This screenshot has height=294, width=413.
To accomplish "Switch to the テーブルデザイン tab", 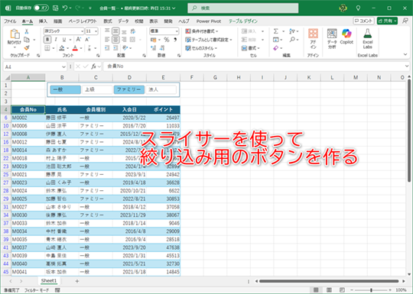I will click(243, 21).
